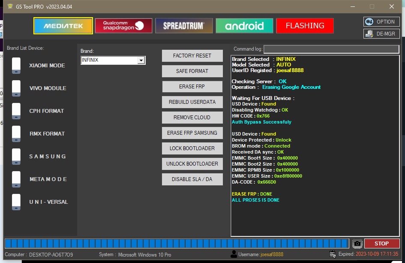Select VIVO MODULE in brand list
This screenshot has height=263, width=405.
pyautogui.click(x=48, y=88)
